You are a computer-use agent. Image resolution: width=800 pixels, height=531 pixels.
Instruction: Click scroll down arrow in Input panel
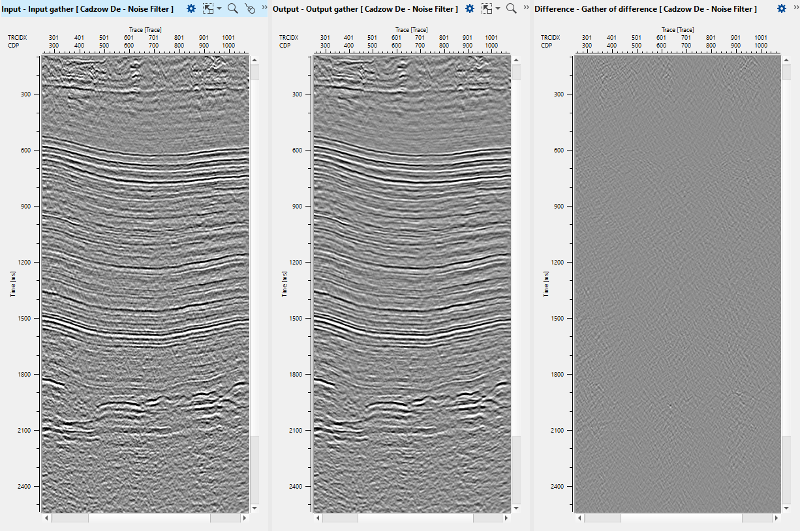click(254, 508)
